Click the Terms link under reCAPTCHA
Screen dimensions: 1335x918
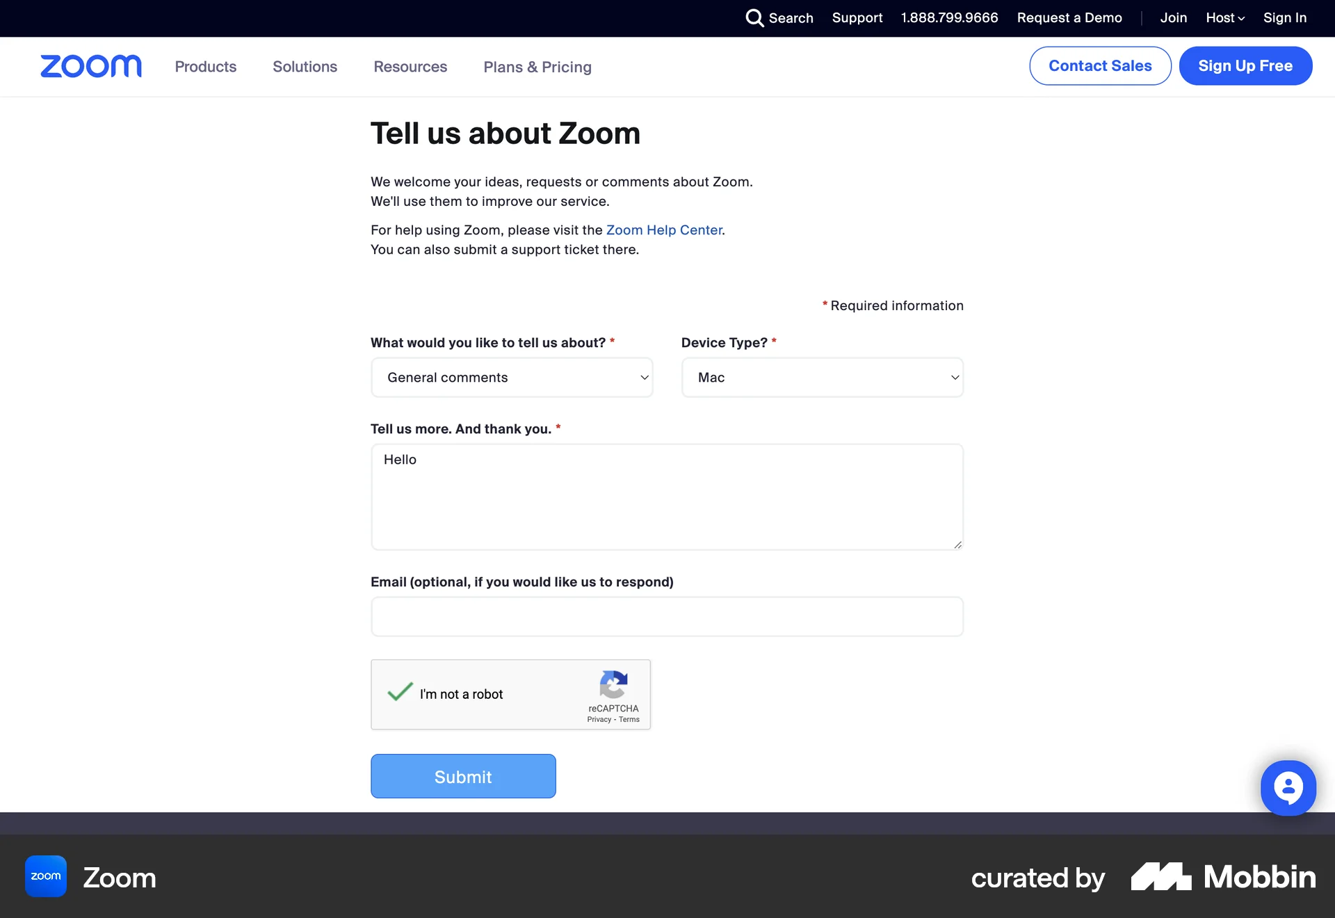coord(629,720)
